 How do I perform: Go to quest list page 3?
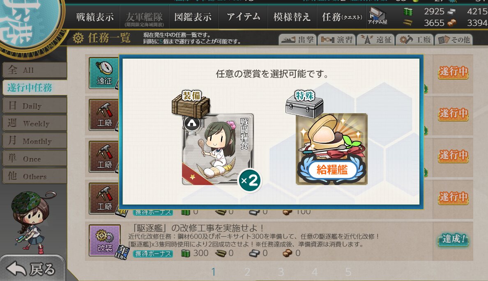coord(281,272)
